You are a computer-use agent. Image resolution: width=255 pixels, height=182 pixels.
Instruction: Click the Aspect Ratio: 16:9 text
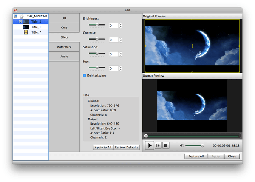pos(103,110)
